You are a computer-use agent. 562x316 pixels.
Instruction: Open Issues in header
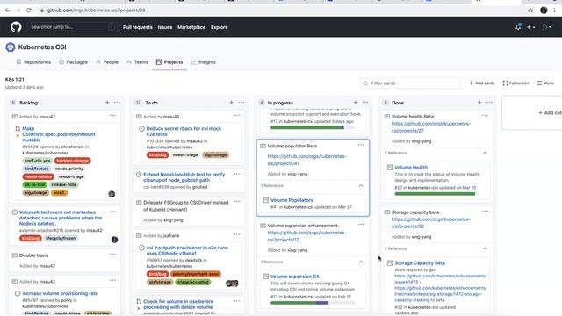coord(165,27)
